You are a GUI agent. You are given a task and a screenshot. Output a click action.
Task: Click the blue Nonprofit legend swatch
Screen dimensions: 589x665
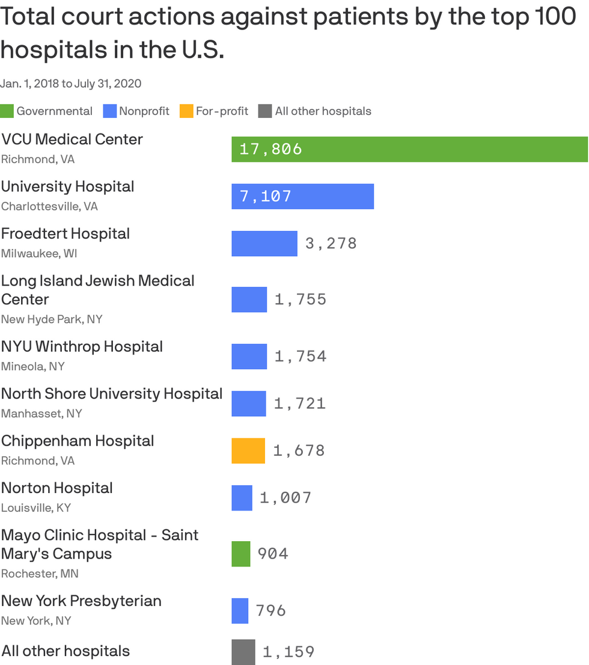(110, 111)
